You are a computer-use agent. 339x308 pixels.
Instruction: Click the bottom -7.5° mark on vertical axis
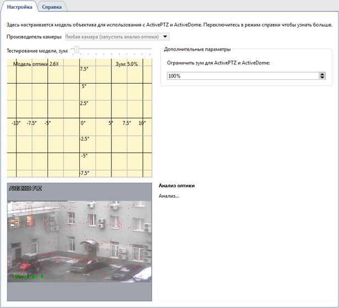pyautogui.click(x=84, y=173)
